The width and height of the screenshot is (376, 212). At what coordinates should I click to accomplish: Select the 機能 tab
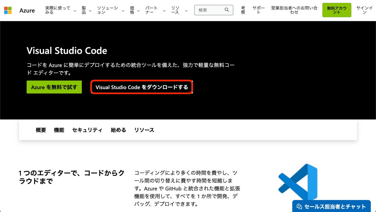coord(59,130)
